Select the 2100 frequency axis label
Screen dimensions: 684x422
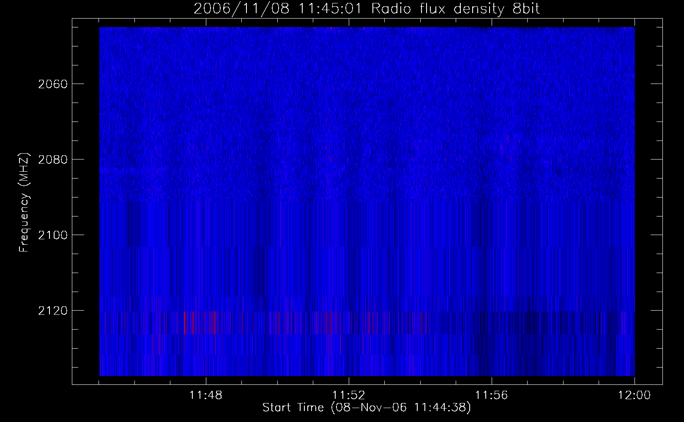pos(52,235)
